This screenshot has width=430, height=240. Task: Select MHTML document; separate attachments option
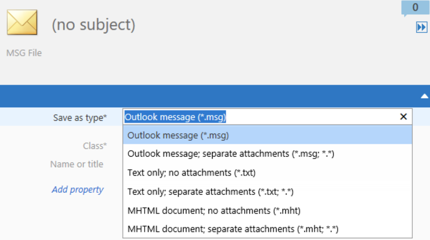coord(267,229)
